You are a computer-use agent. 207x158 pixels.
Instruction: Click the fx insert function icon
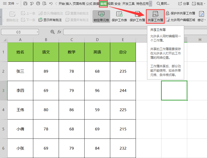pos(59,32)
